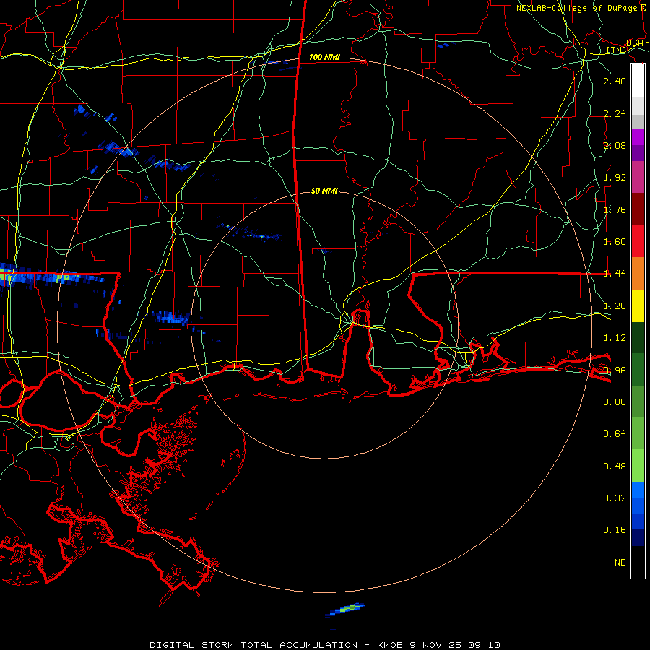650x650 pixels.
Task: Select the bright red legend swatch near 1.60
Action: (638, 241)
